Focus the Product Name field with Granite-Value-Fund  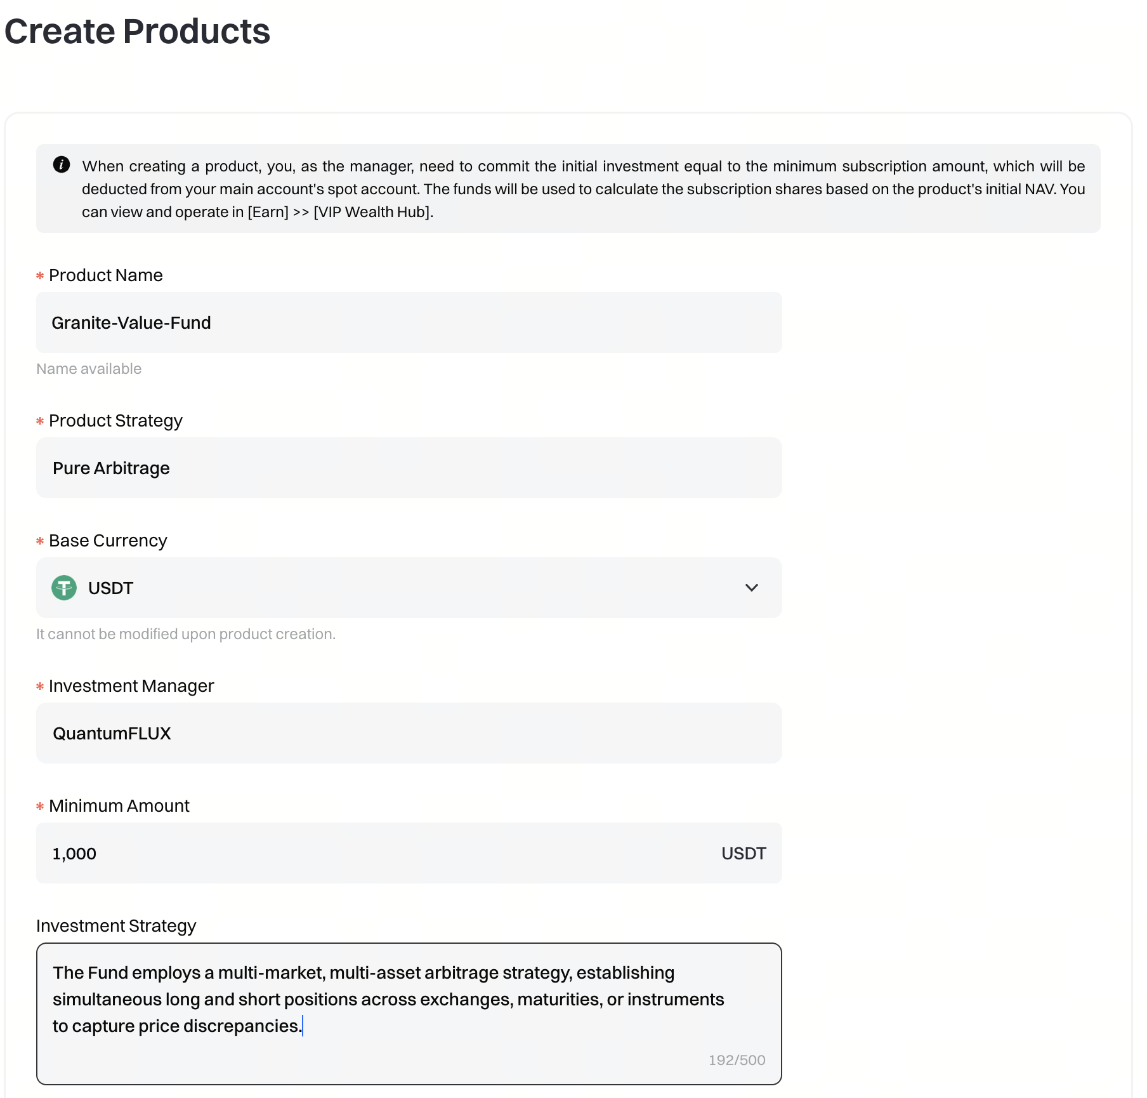(409, 322)
